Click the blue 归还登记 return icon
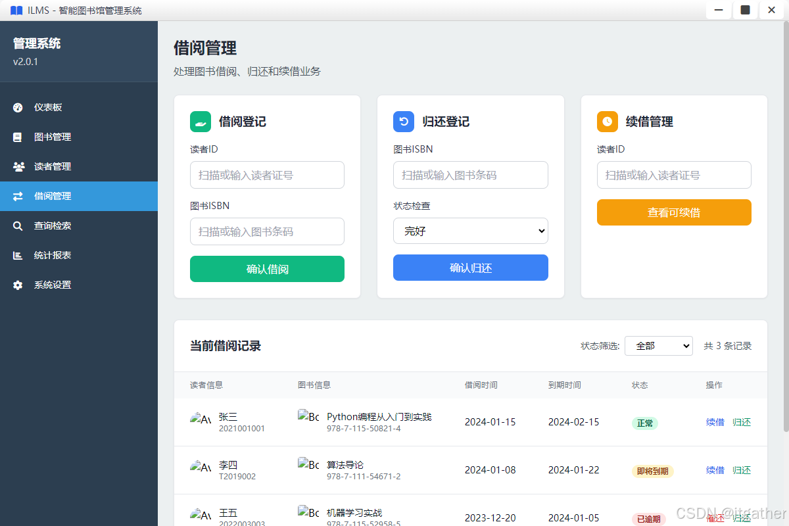789x526 pixels. (403, 122)
